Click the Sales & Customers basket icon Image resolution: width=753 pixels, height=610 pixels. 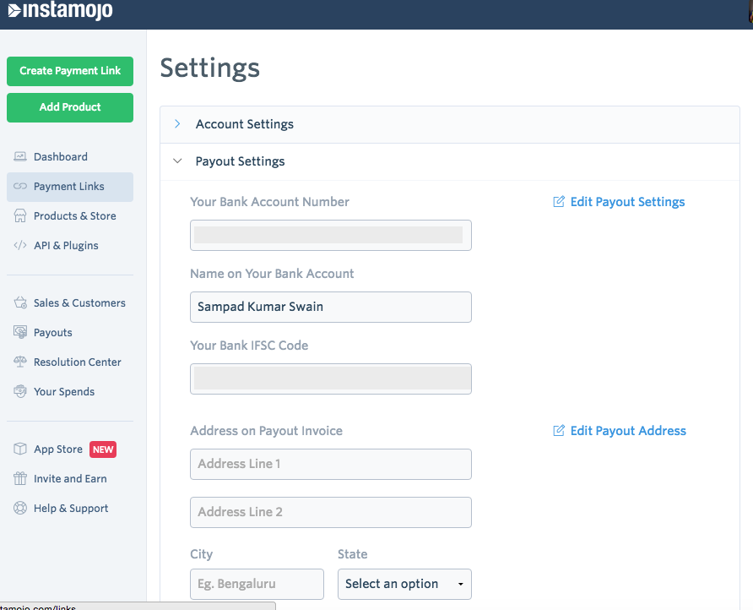pyautogui.click(x=20, y=303)
